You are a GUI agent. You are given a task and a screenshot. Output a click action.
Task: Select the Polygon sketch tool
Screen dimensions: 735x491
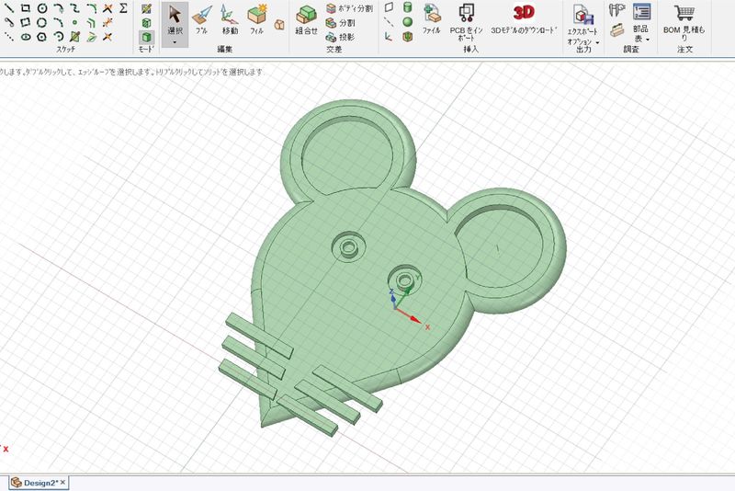[x=42, y=37]
